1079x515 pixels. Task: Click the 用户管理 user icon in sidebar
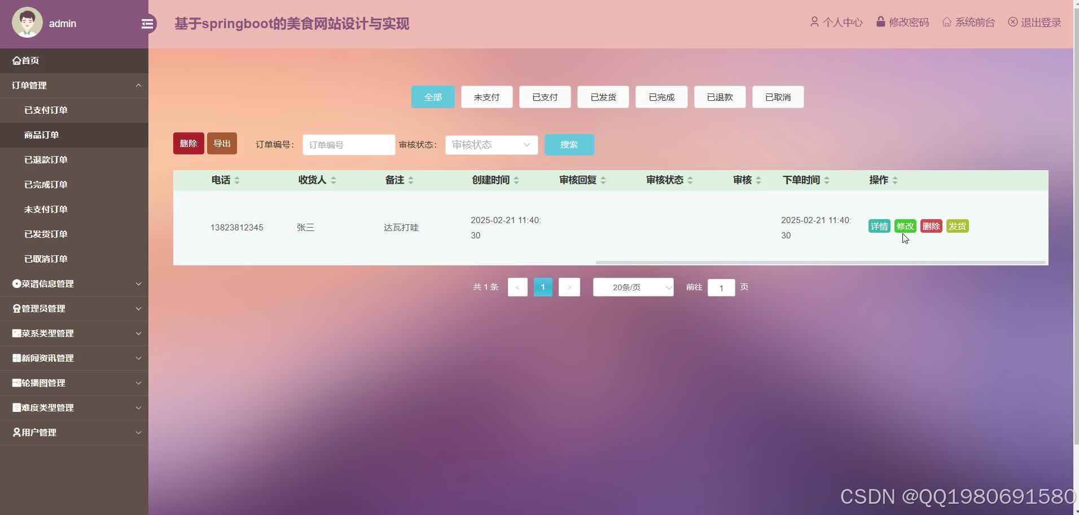tap(16, 432)
